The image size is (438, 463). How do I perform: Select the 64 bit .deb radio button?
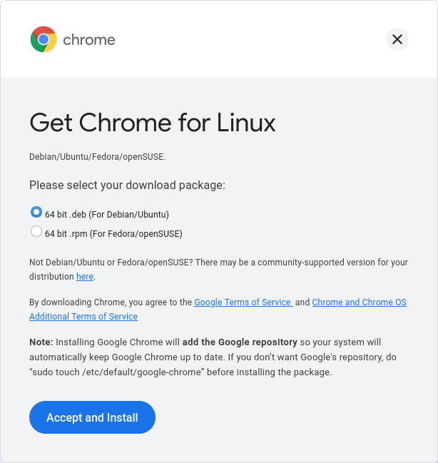pyautogui.click(x=36, y=212)
